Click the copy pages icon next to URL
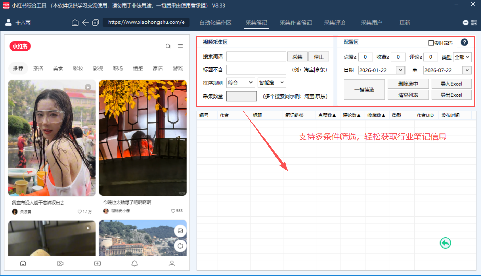The height and width of the screenshot is (276, 481). (96, 23)
